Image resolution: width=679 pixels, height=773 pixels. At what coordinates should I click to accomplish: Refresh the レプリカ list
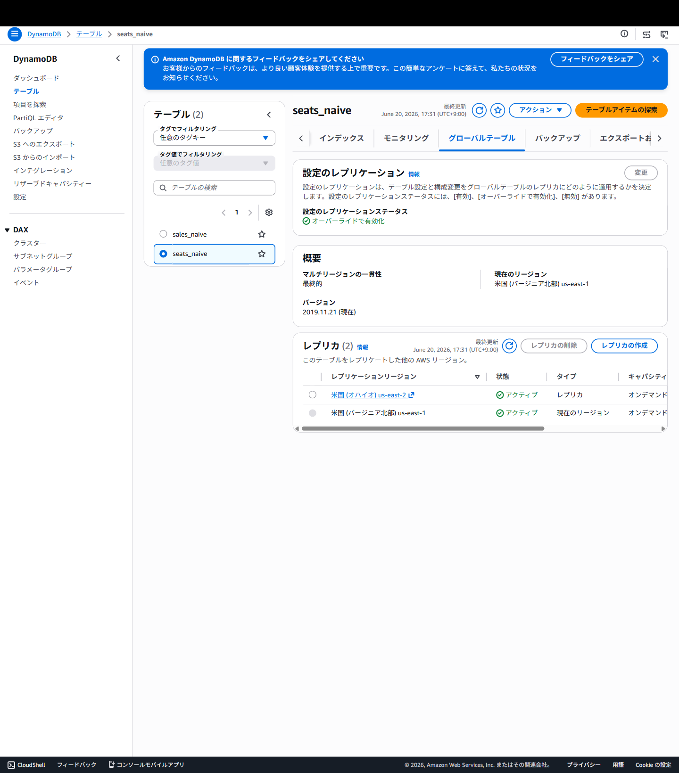point(509,346)
